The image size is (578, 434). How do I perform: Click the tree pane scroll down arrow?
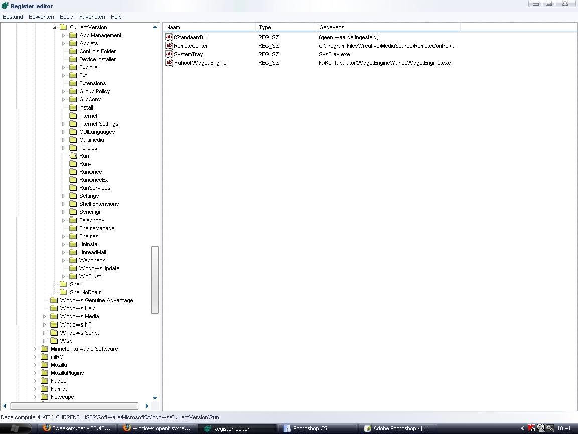(155, 398)
